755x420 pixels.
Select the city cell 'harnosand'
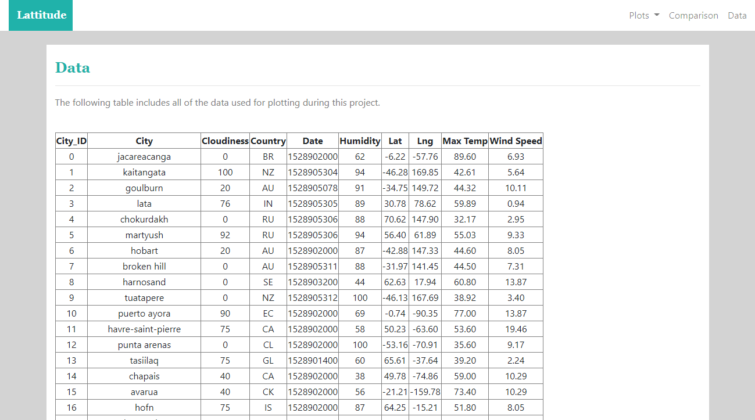pos(144,282)
